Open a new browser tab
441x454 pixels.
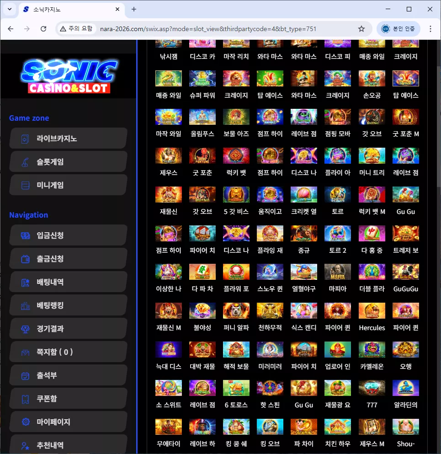point(134,9)
